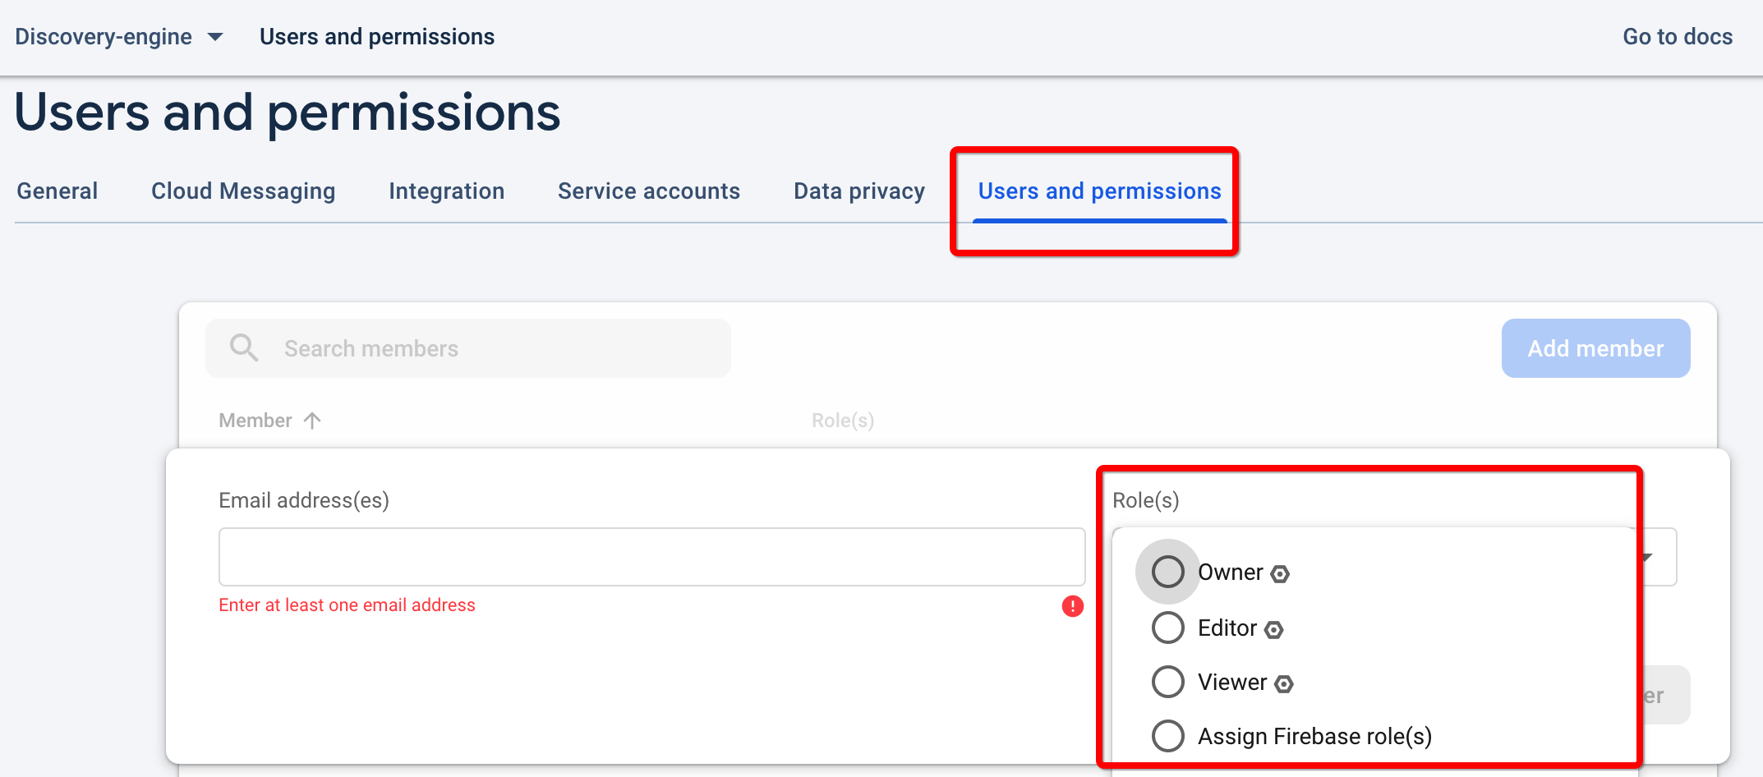Click the hexagon icon next to Owner
Viewport: 1763px width, 777px height.
click(1280, 574)
